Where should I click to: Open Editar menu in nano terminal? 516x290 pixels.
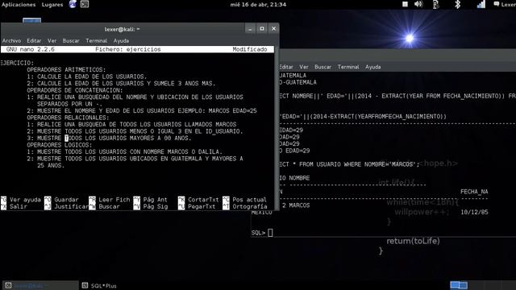point(34,41)
